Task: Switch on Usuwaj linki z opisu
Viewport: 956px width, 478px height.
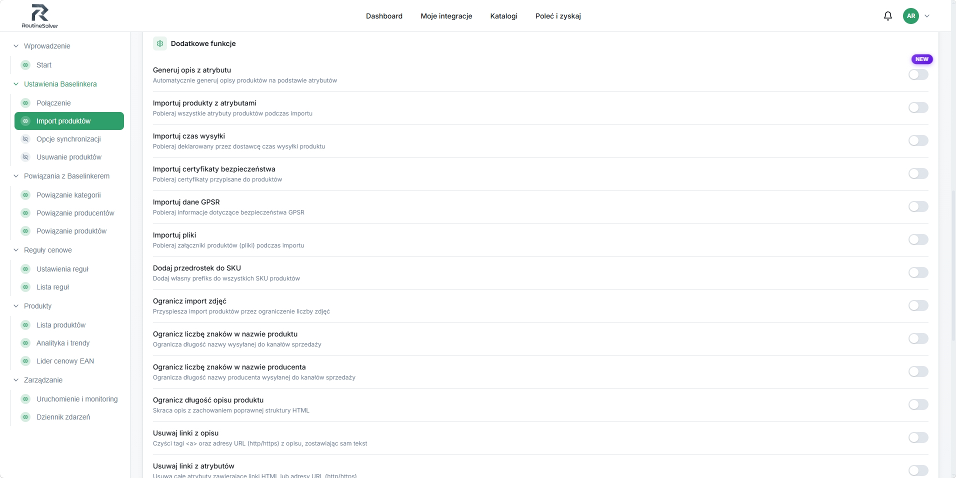Action: [918, 437]
